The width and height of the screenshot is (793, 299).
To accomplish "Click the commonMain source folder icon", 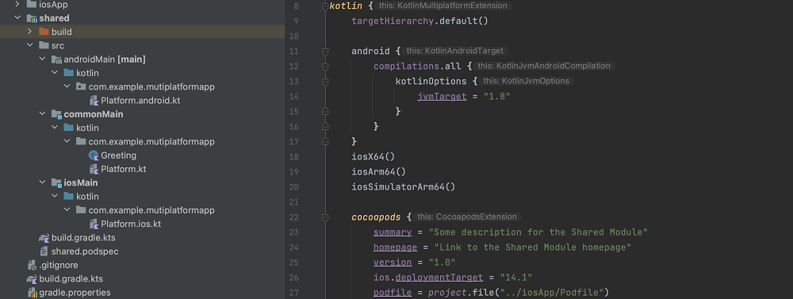I will [56, 114].
